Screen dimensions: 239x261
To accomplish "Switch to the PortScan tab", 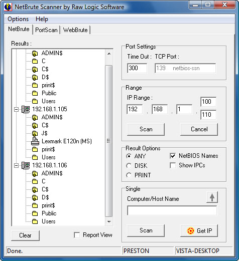I will point(46,30).
